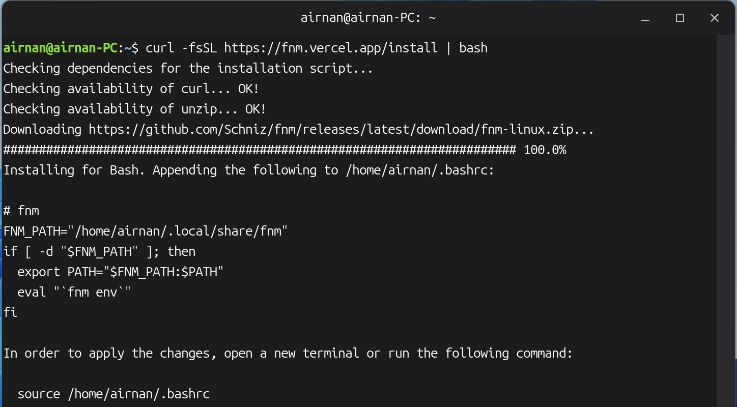Click the eval fnm env line
737x407 pixels.
(74, 292)
